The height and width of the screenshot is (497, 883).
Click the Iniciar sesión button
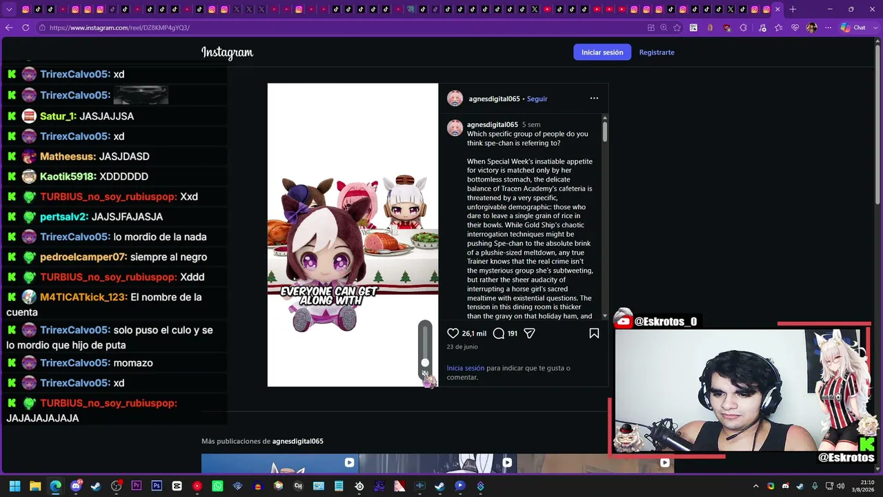tap(602, 52)
